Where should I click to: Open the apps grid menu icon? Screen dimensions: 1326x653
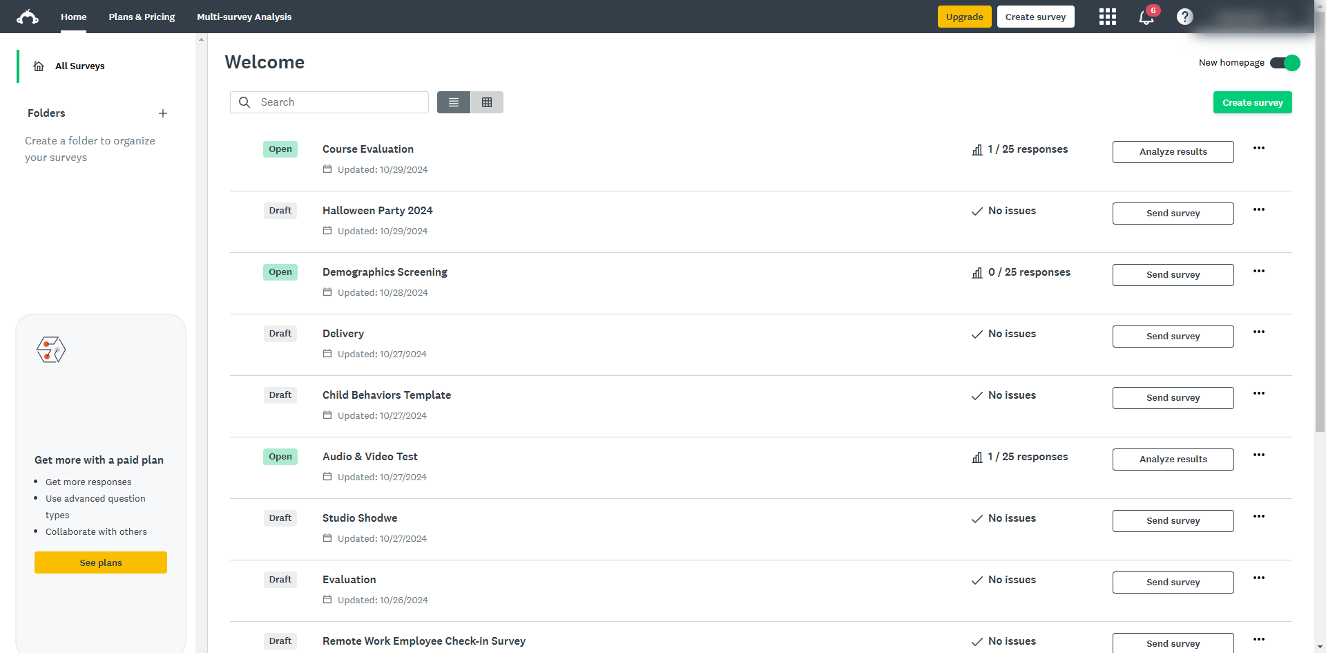[x=1108, y=17]
